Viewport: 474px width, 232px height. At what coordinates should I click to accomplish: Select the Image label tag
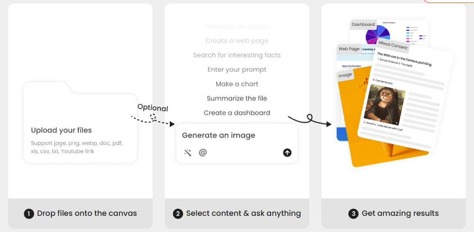coord(345,75)
